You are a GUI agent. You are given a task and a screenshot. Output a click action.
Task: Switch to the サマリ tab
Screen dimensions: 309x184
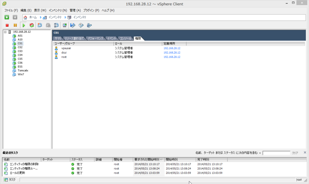click(58, 38)
